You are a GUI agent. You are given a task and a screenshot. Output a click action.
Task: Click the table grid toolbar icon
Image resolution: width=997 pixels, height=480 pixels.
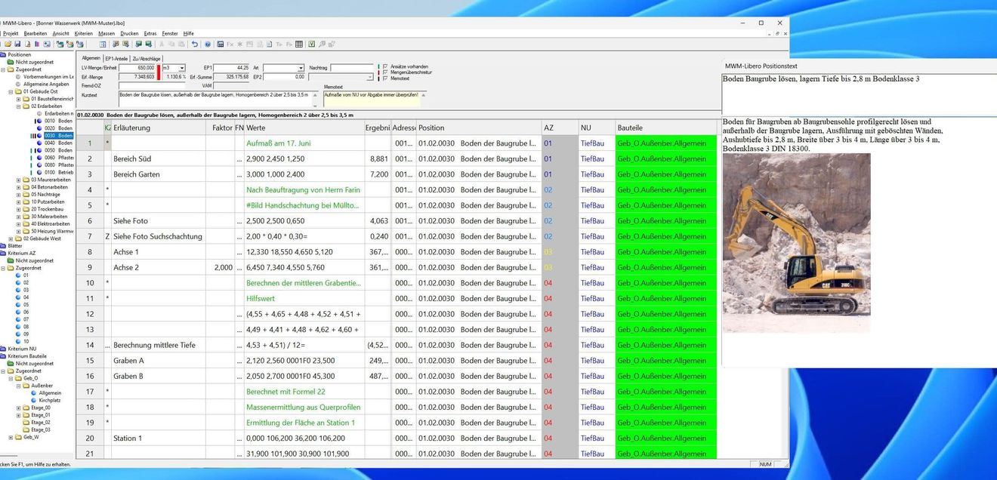(x=298, y=44)
